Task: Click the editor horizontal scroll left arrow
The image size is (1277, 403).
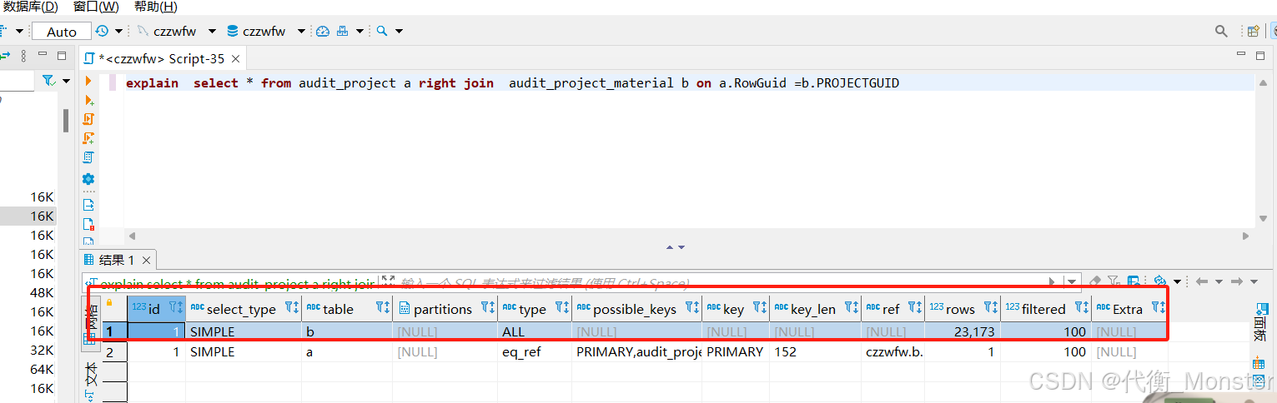Action: click(131, 236)
